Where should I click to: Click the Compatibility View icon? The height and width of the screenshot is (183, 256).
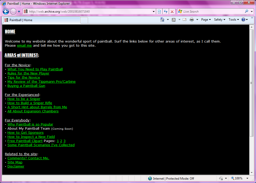point(159,11)
